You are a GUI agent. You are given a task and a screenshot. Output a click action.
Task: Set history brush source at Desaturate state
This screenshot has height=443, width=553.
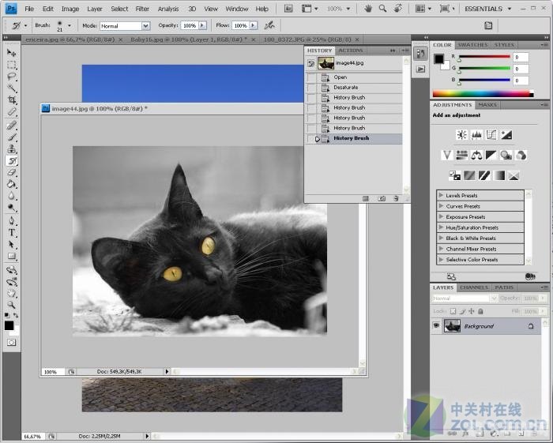311,88
